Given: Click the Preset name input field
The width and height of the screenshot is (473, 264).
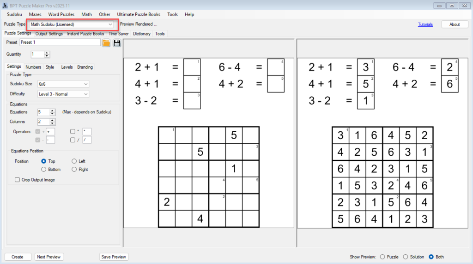Looking at the screenshot, I should (x=60, y=42).
